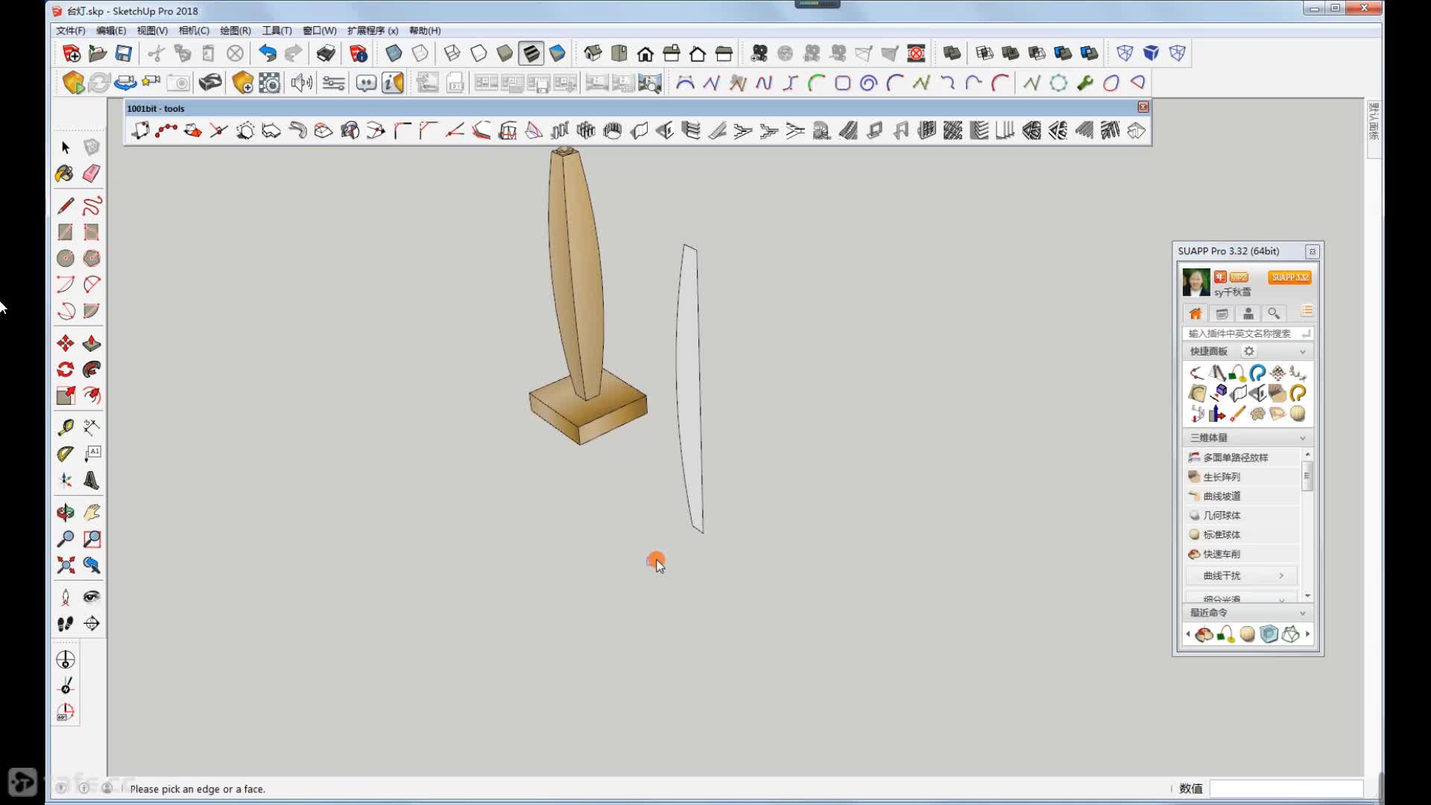Activate the Push/Pull tool
This screenshot has width=1431, height=805.
tap(92, 343)
